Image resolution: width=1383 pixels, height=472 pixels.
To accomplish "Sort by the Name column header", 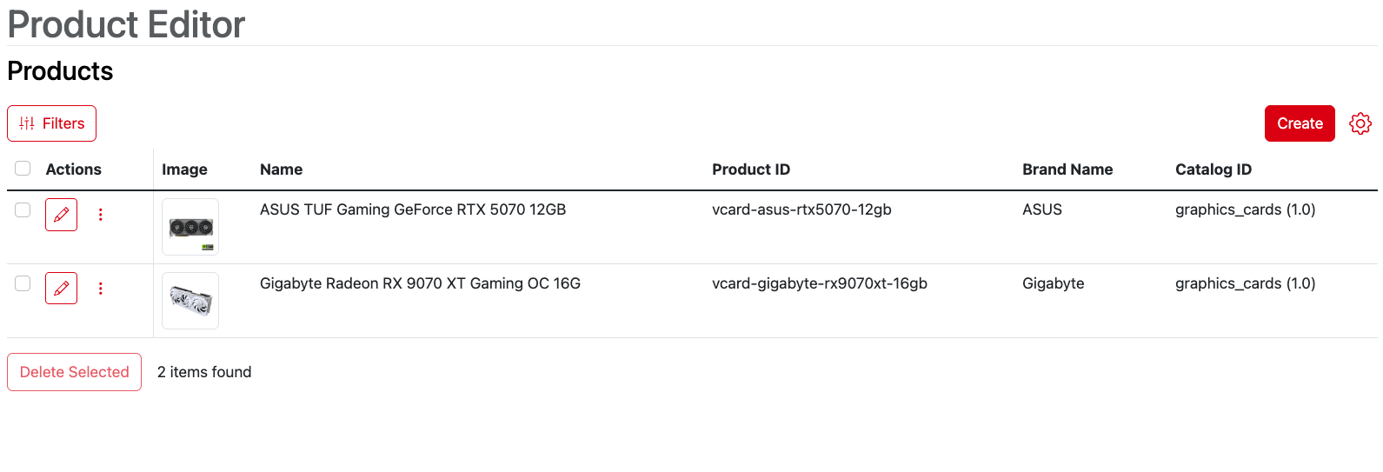I will point(281,170).
